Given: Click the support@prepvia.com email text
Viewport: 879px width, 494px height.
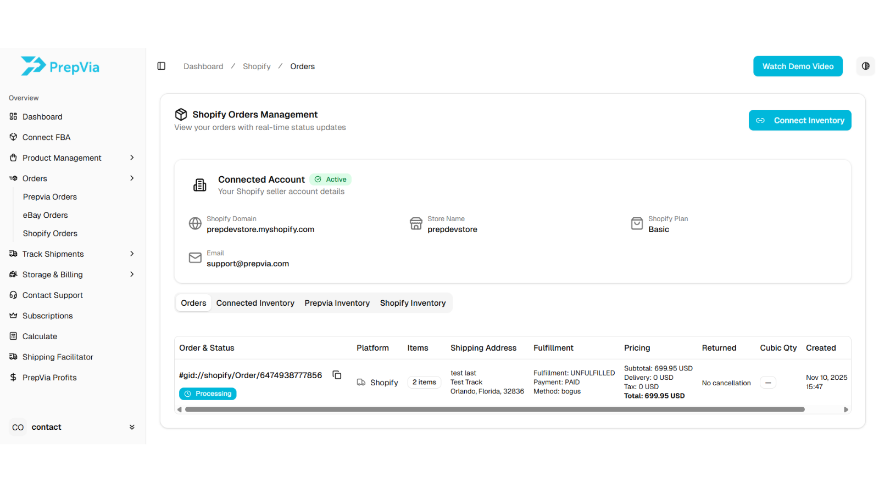Looking at the screenshot, I should [x=248, y=264].
